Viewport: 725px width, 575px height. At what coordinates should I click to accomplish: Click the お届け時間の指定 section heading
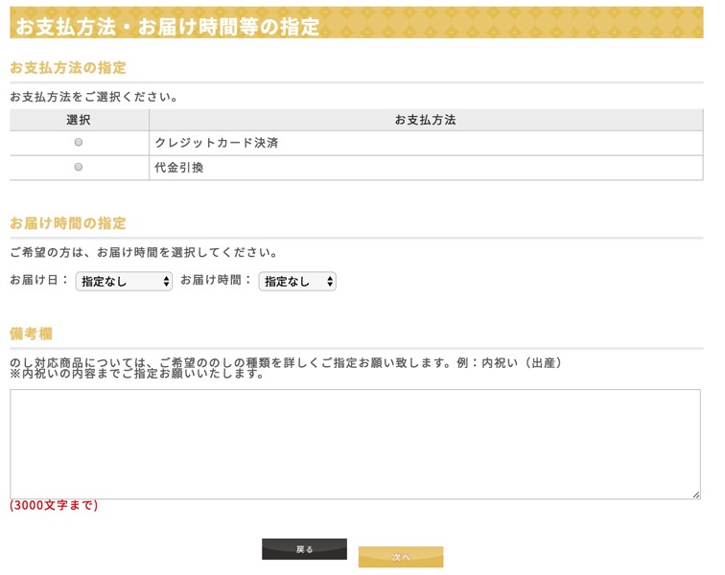[x=68, y=223]
